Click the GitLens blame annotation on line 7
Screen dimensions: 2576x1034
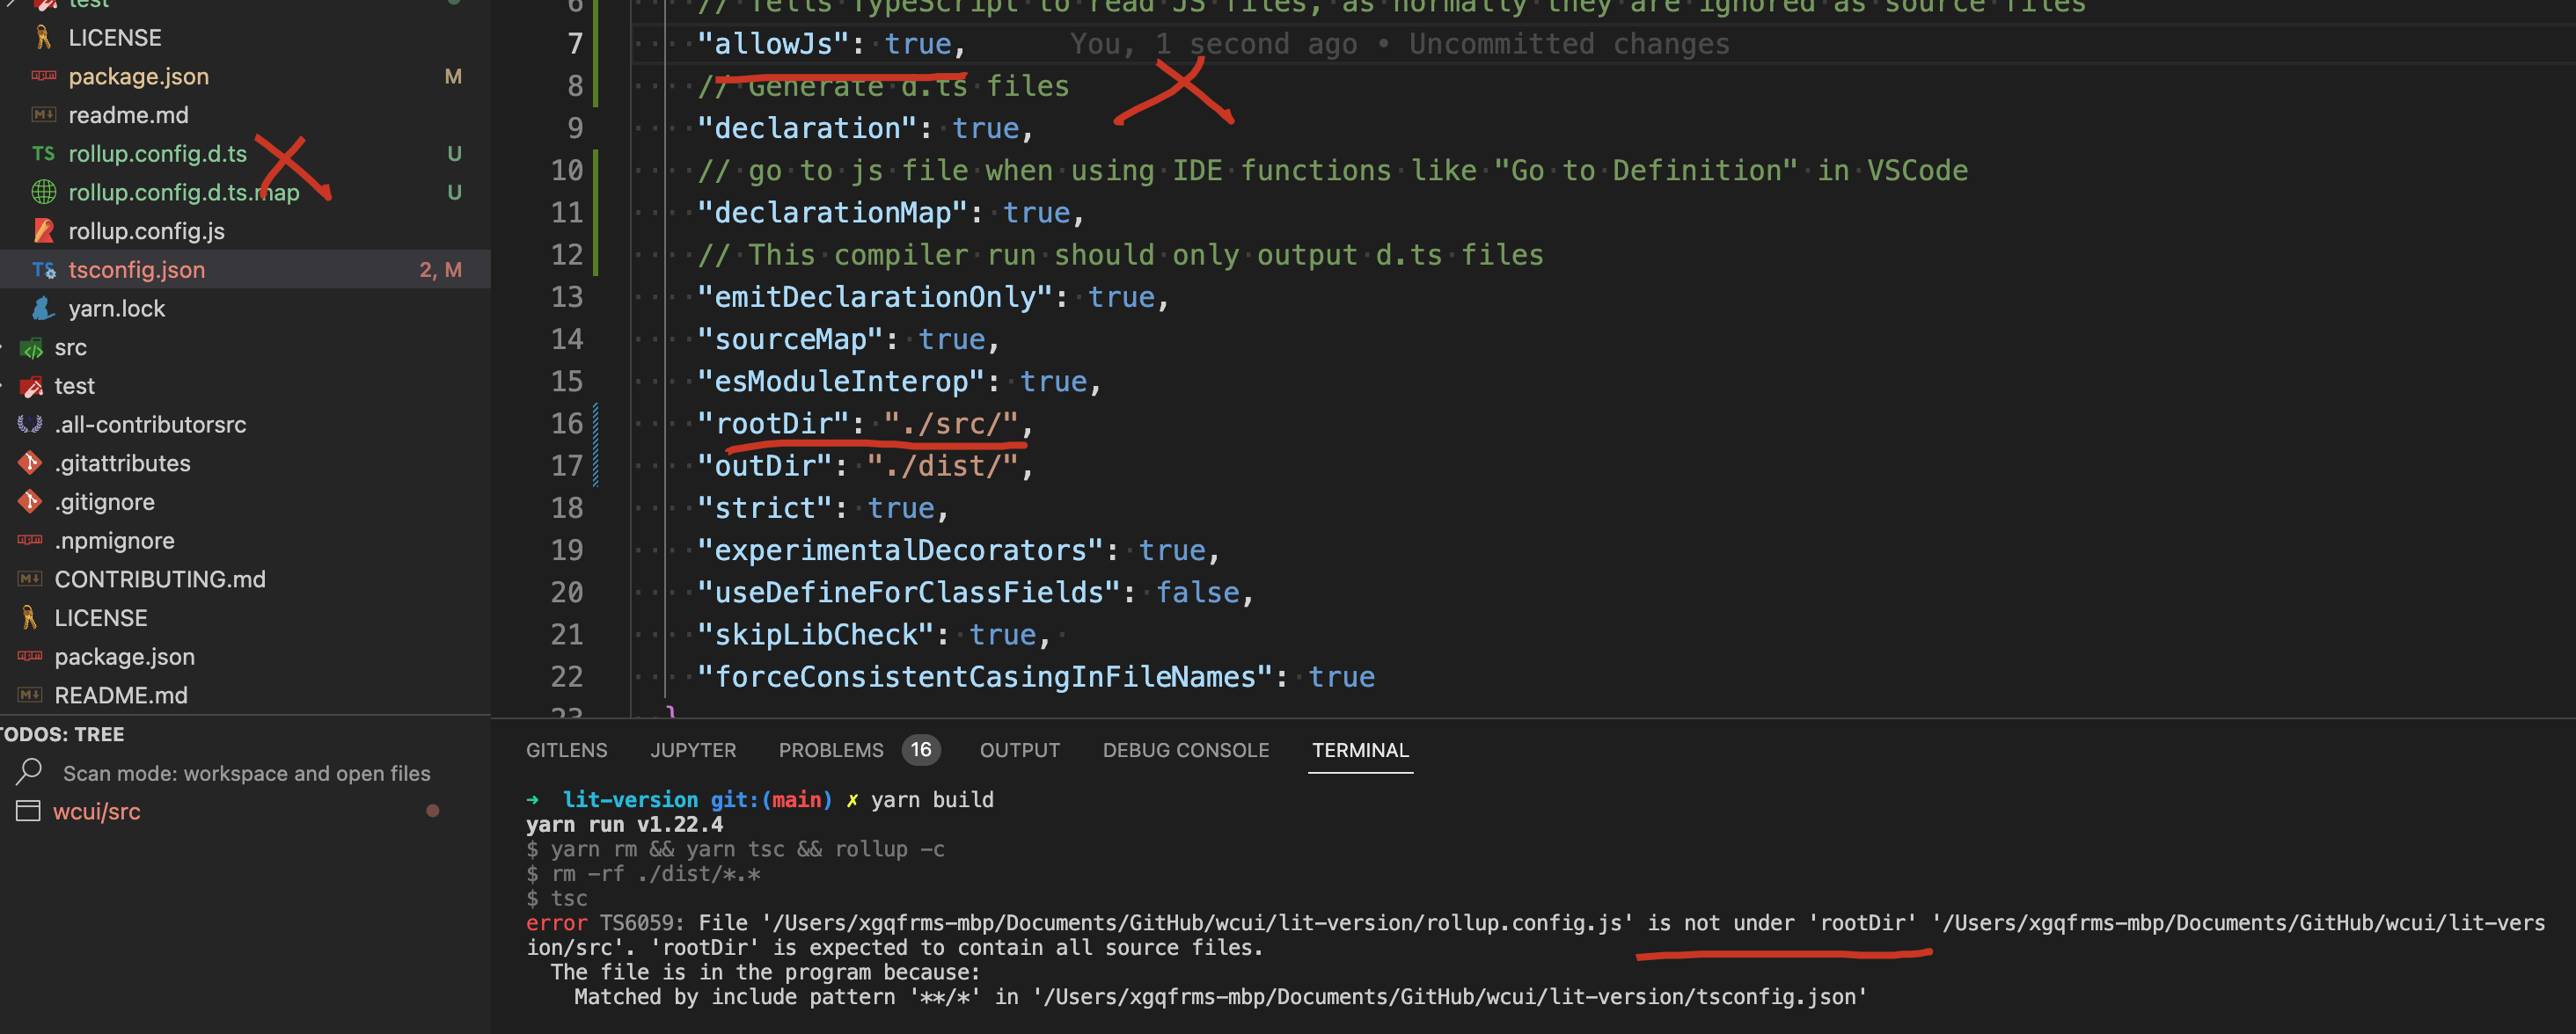click(1400, 44)
